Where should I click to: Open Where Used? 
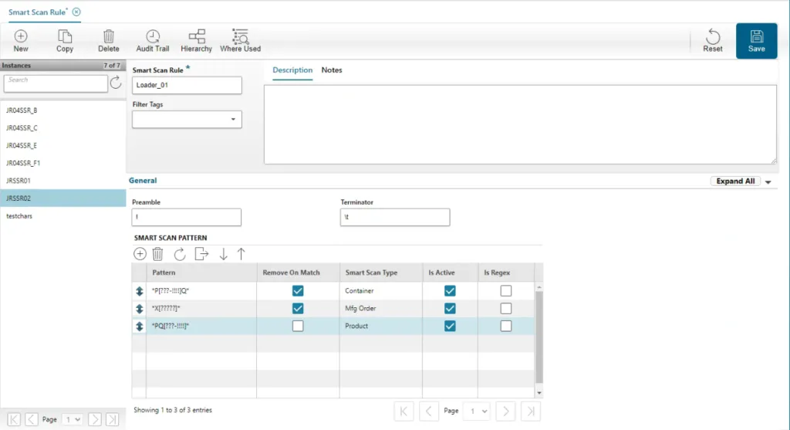241,41
